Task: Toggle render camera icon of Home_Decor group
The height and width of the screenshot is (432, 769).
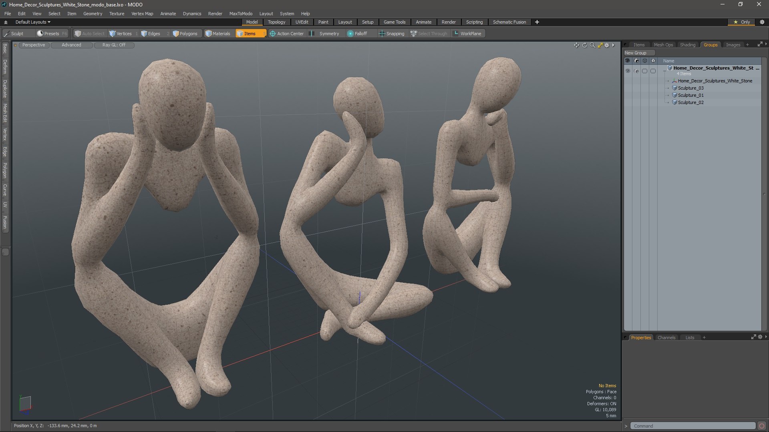Action: point(636,71)
